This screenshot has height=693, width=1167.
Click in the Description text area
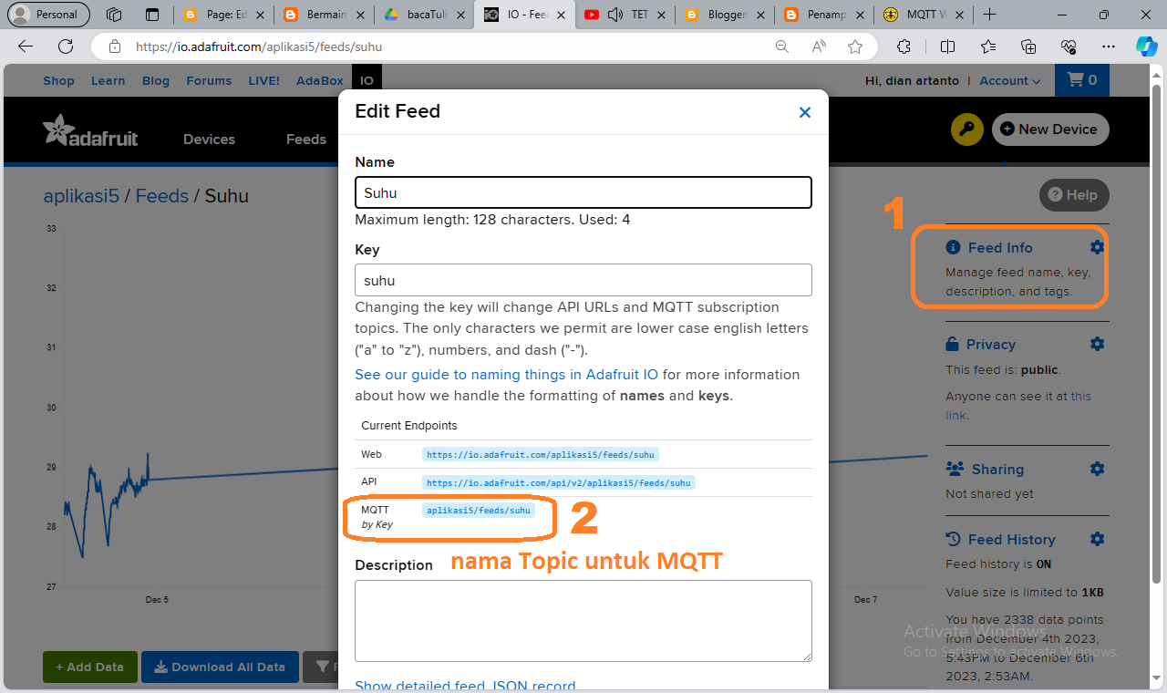(583, 621)
